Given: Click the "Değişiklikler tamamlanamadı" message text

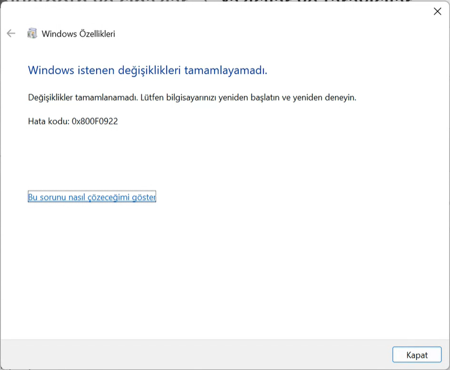Looking at the screenshot, I should click(x=192, y=98).
